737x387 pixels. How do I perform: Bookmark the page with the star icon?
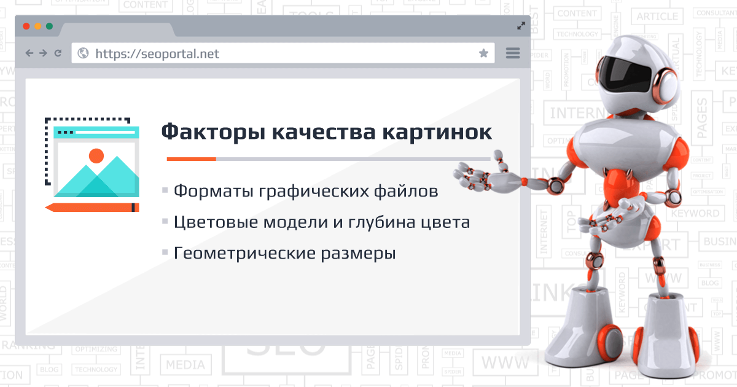click(x=484, y=53)
